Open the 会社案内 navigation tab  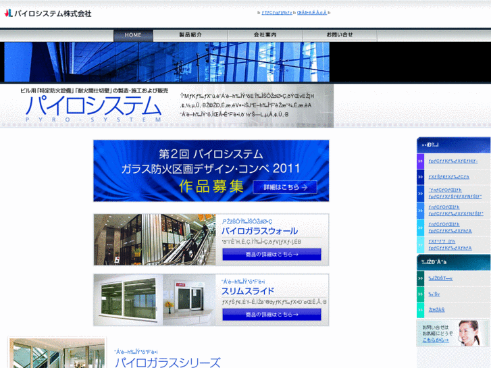(x=265, y=35)
